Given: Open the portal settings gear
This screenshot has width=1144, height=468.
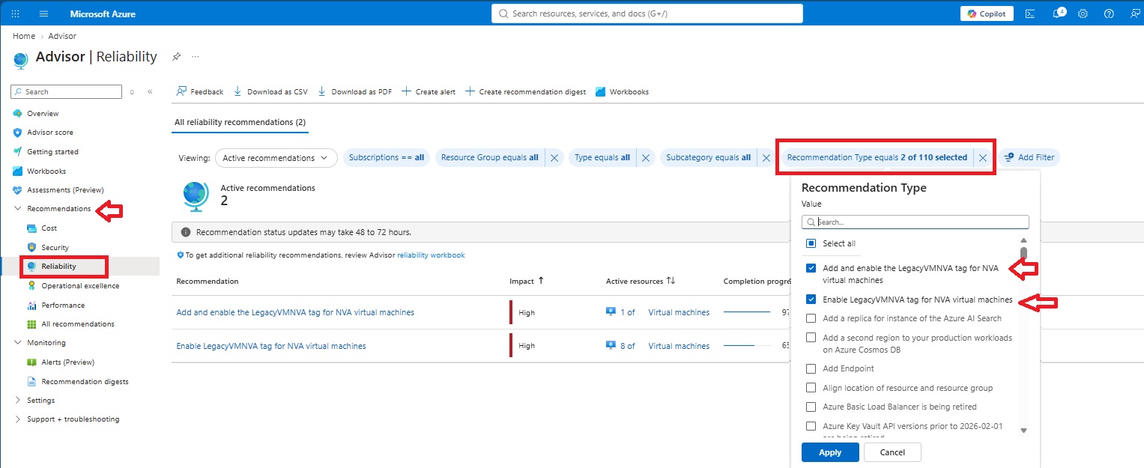Looking at the screenshot, I should coord(1083,13).
